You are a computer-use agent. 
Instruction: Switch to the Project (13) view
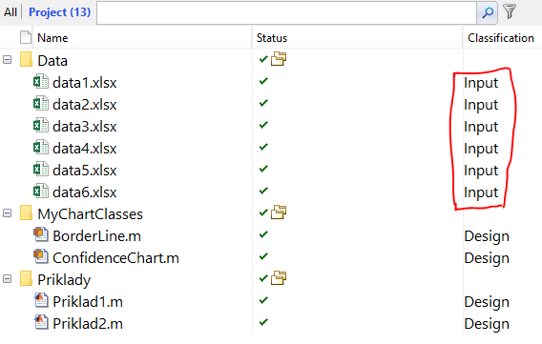point(59,12)
